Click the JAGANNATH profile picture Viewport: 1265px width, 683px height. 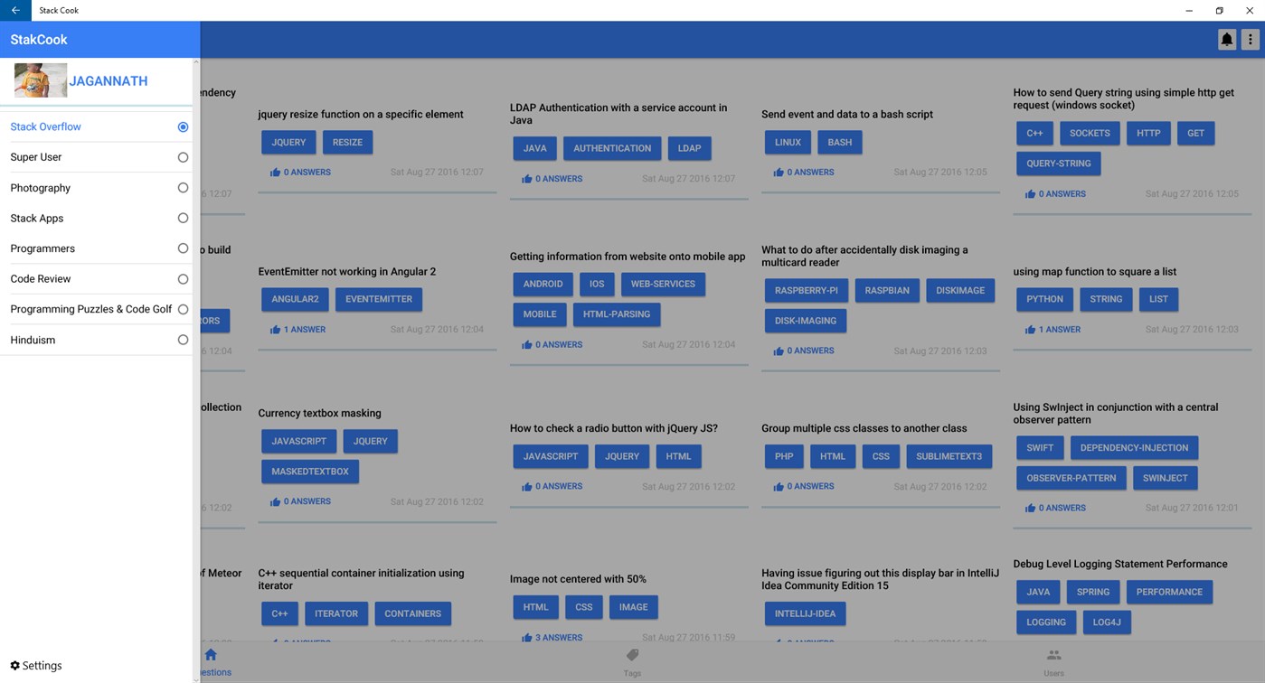(x=41, y=80)
